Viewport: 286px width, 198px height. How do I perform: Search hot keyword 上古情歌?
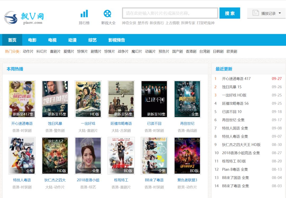click(x=173, y=23)
